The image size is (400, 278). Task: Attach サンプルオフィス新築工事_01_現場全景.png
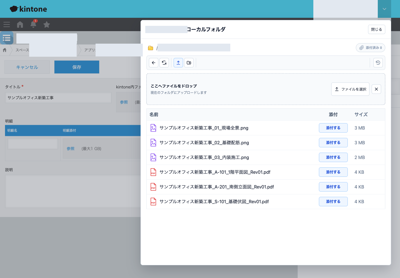click(x=333, y=128)
